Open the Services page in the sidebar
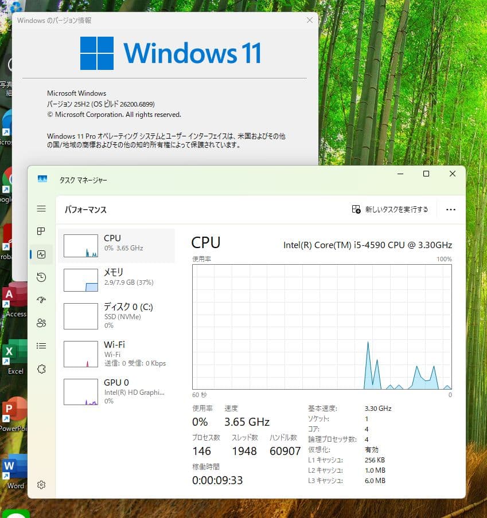Screen dimensions: 487x518 pos(41,369)
